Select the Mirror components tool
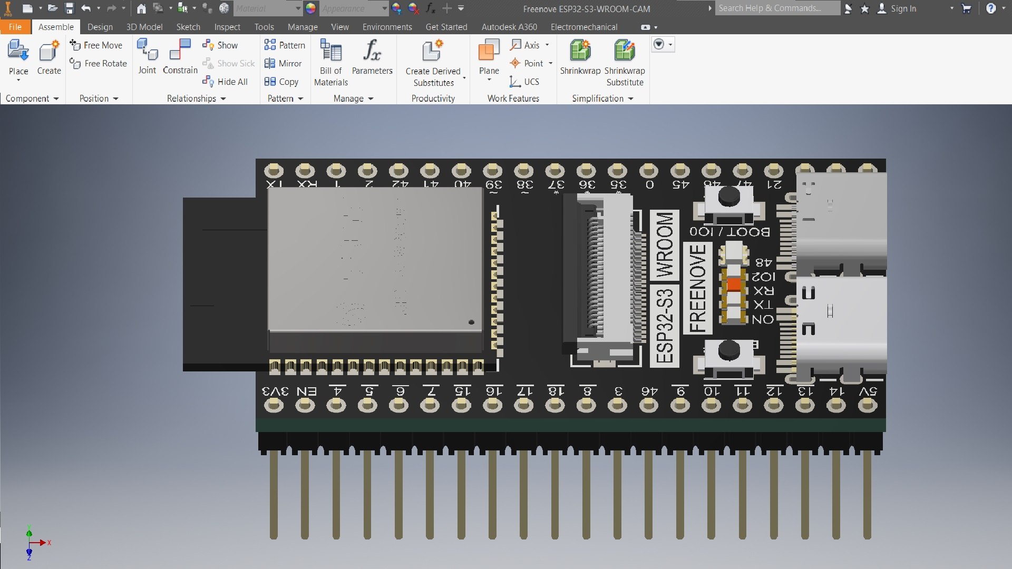Image resolution: width=1012 pixels, height=569 pixels. (x=284, y=63)
